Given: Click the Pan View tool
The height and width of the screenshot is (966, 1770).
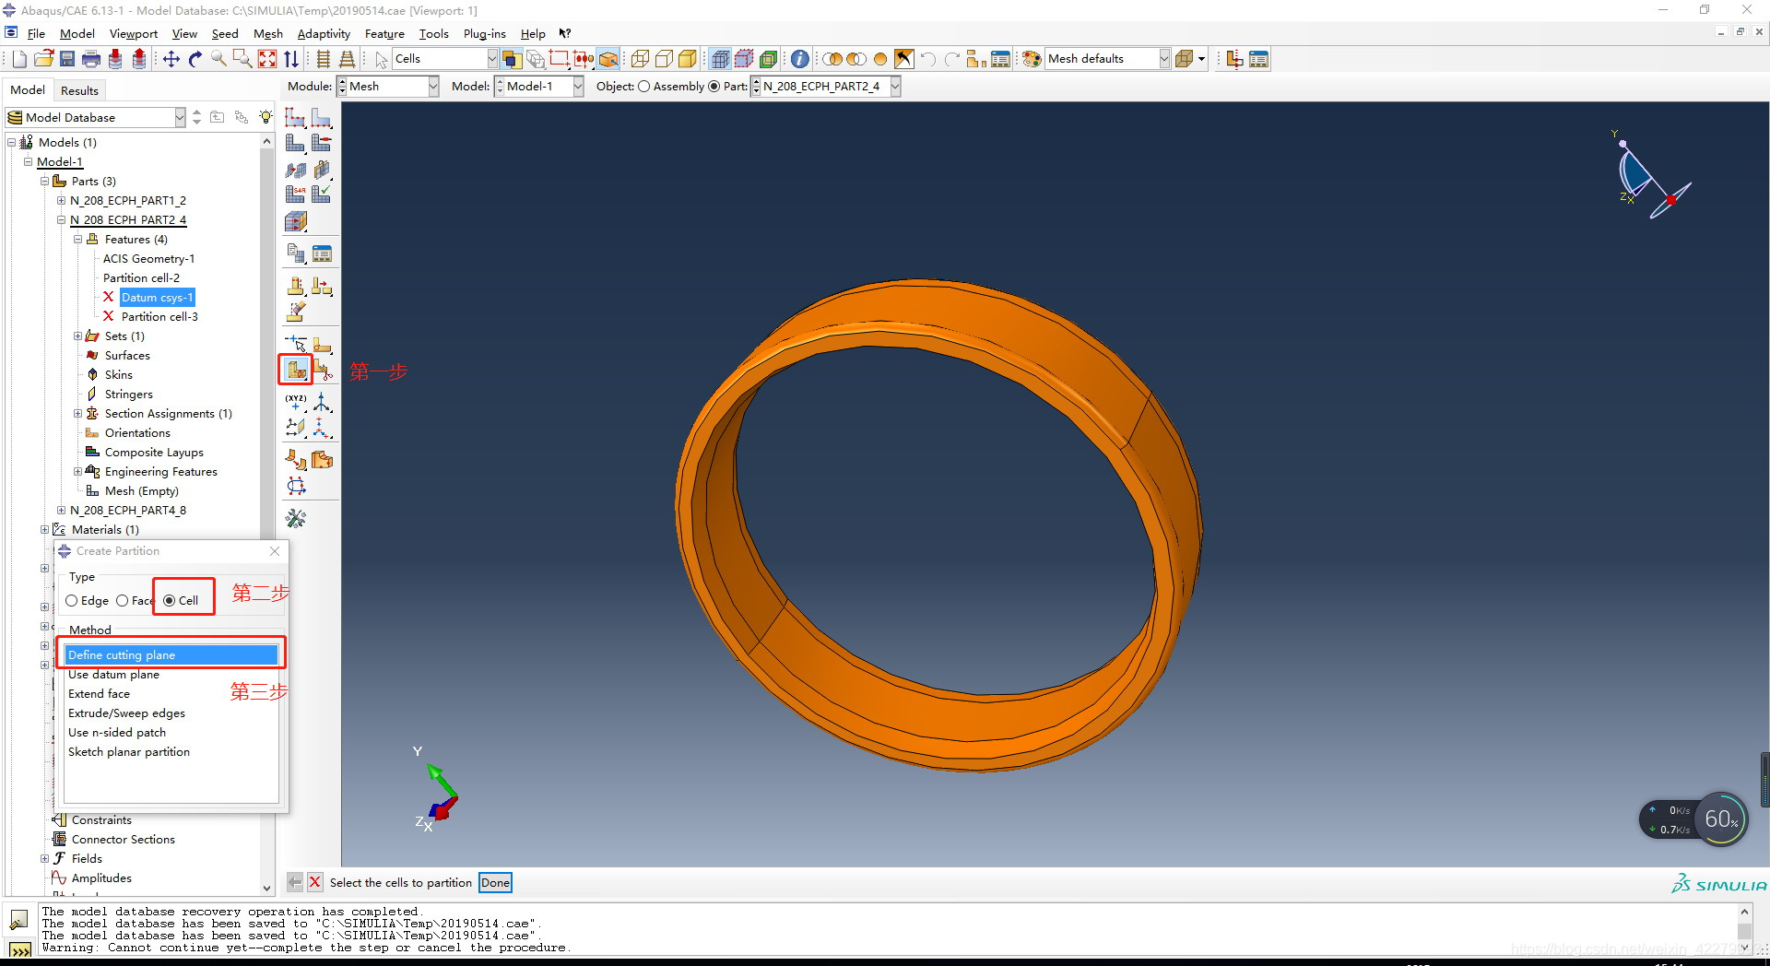Looking at the screenshot, I should (x=171, y=59).
